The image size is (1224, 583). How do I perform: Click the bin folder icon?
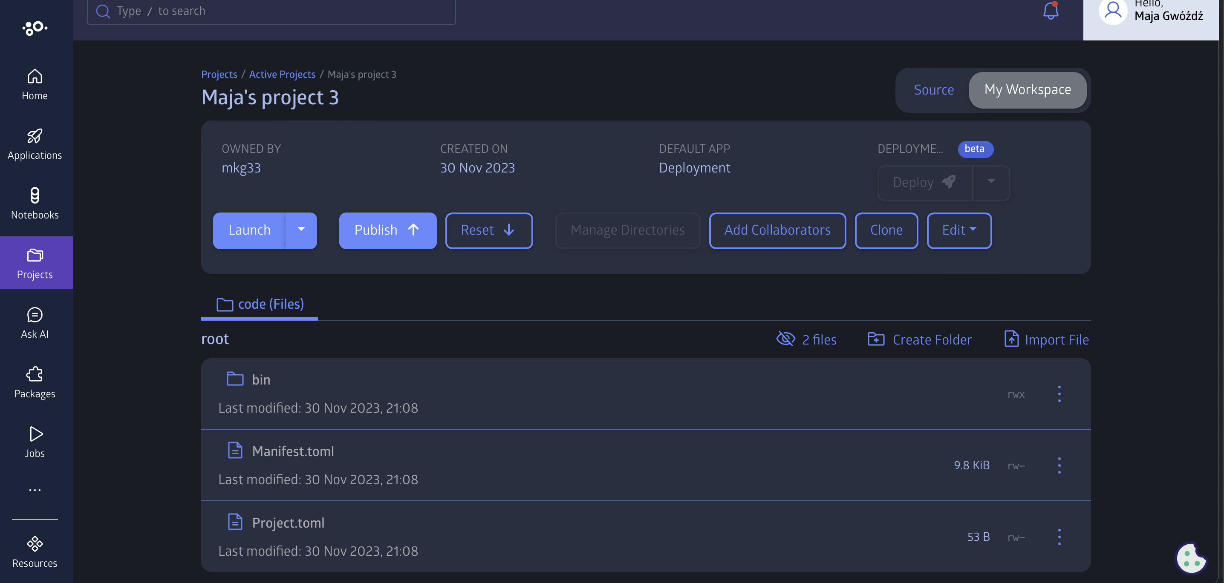coord(235,379)
